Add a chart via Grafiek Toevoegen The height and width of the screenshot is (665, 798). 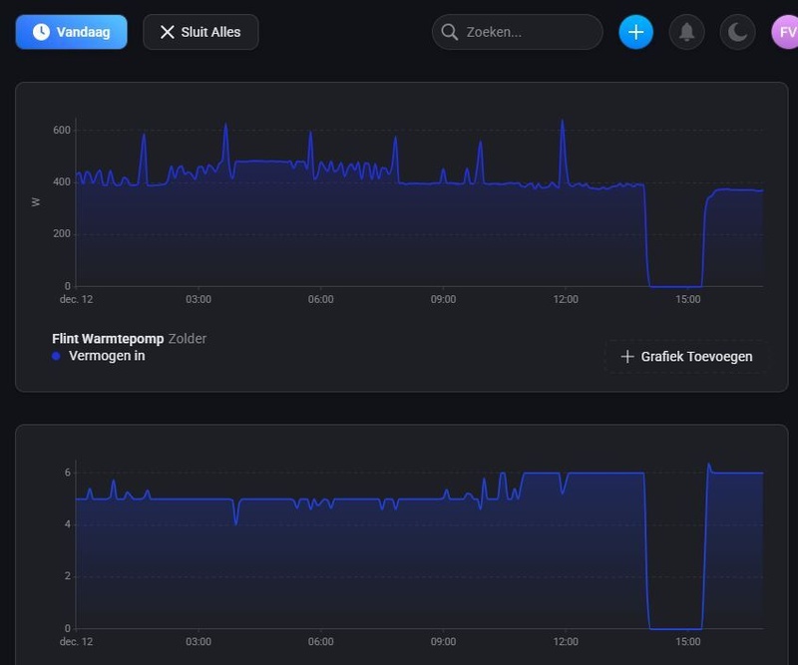(x=686, y=356)
